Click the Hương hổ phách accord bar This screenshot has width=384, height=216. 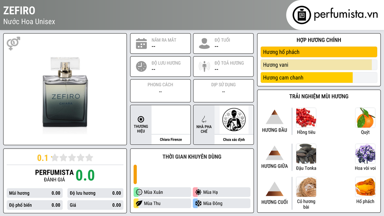[x=319, y=52]
